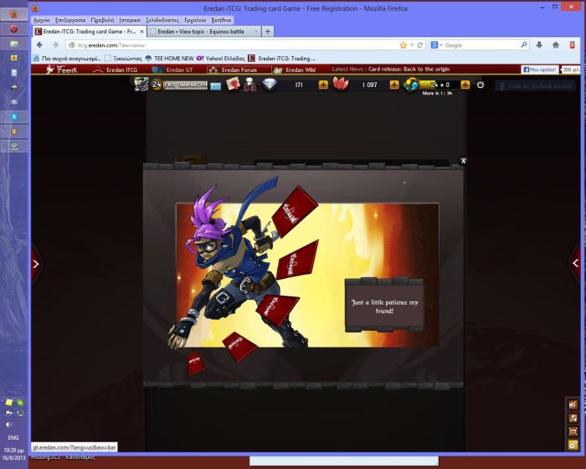
Task: Open bookmark Yahoo! Ελλάδας
Action: coord(220,59)
